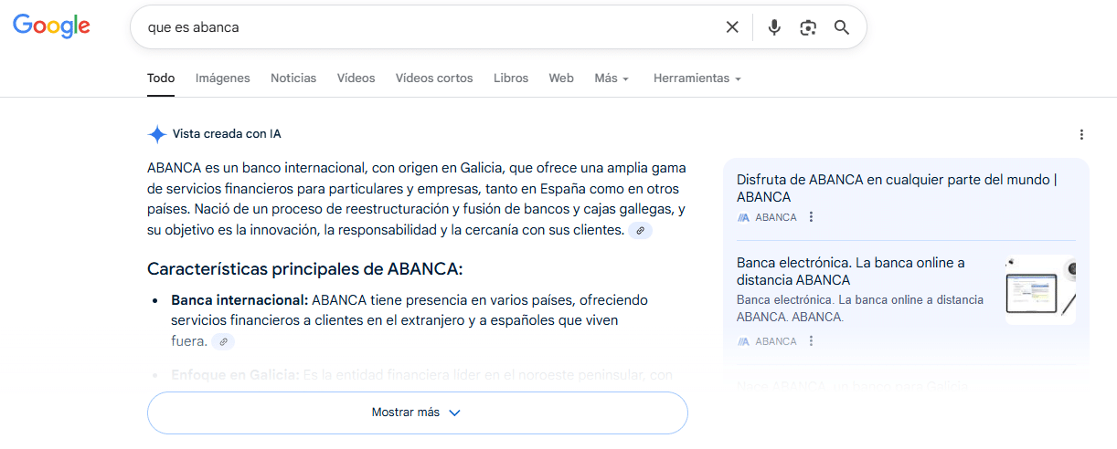1117x449 pixels.
Task: Switch to the Imágenes tab
Action: 222,78
